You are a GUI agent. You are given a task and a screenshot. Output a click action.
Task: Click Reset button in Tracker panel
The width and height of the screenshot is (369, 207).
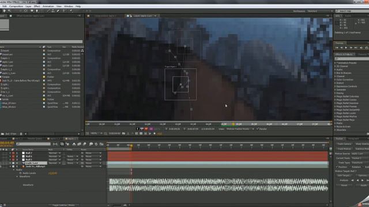(x=345, y=185)
